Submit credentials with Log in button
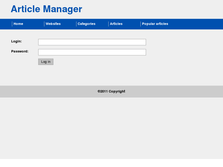The height and width of the screenshot is (167, 223). 46,62
